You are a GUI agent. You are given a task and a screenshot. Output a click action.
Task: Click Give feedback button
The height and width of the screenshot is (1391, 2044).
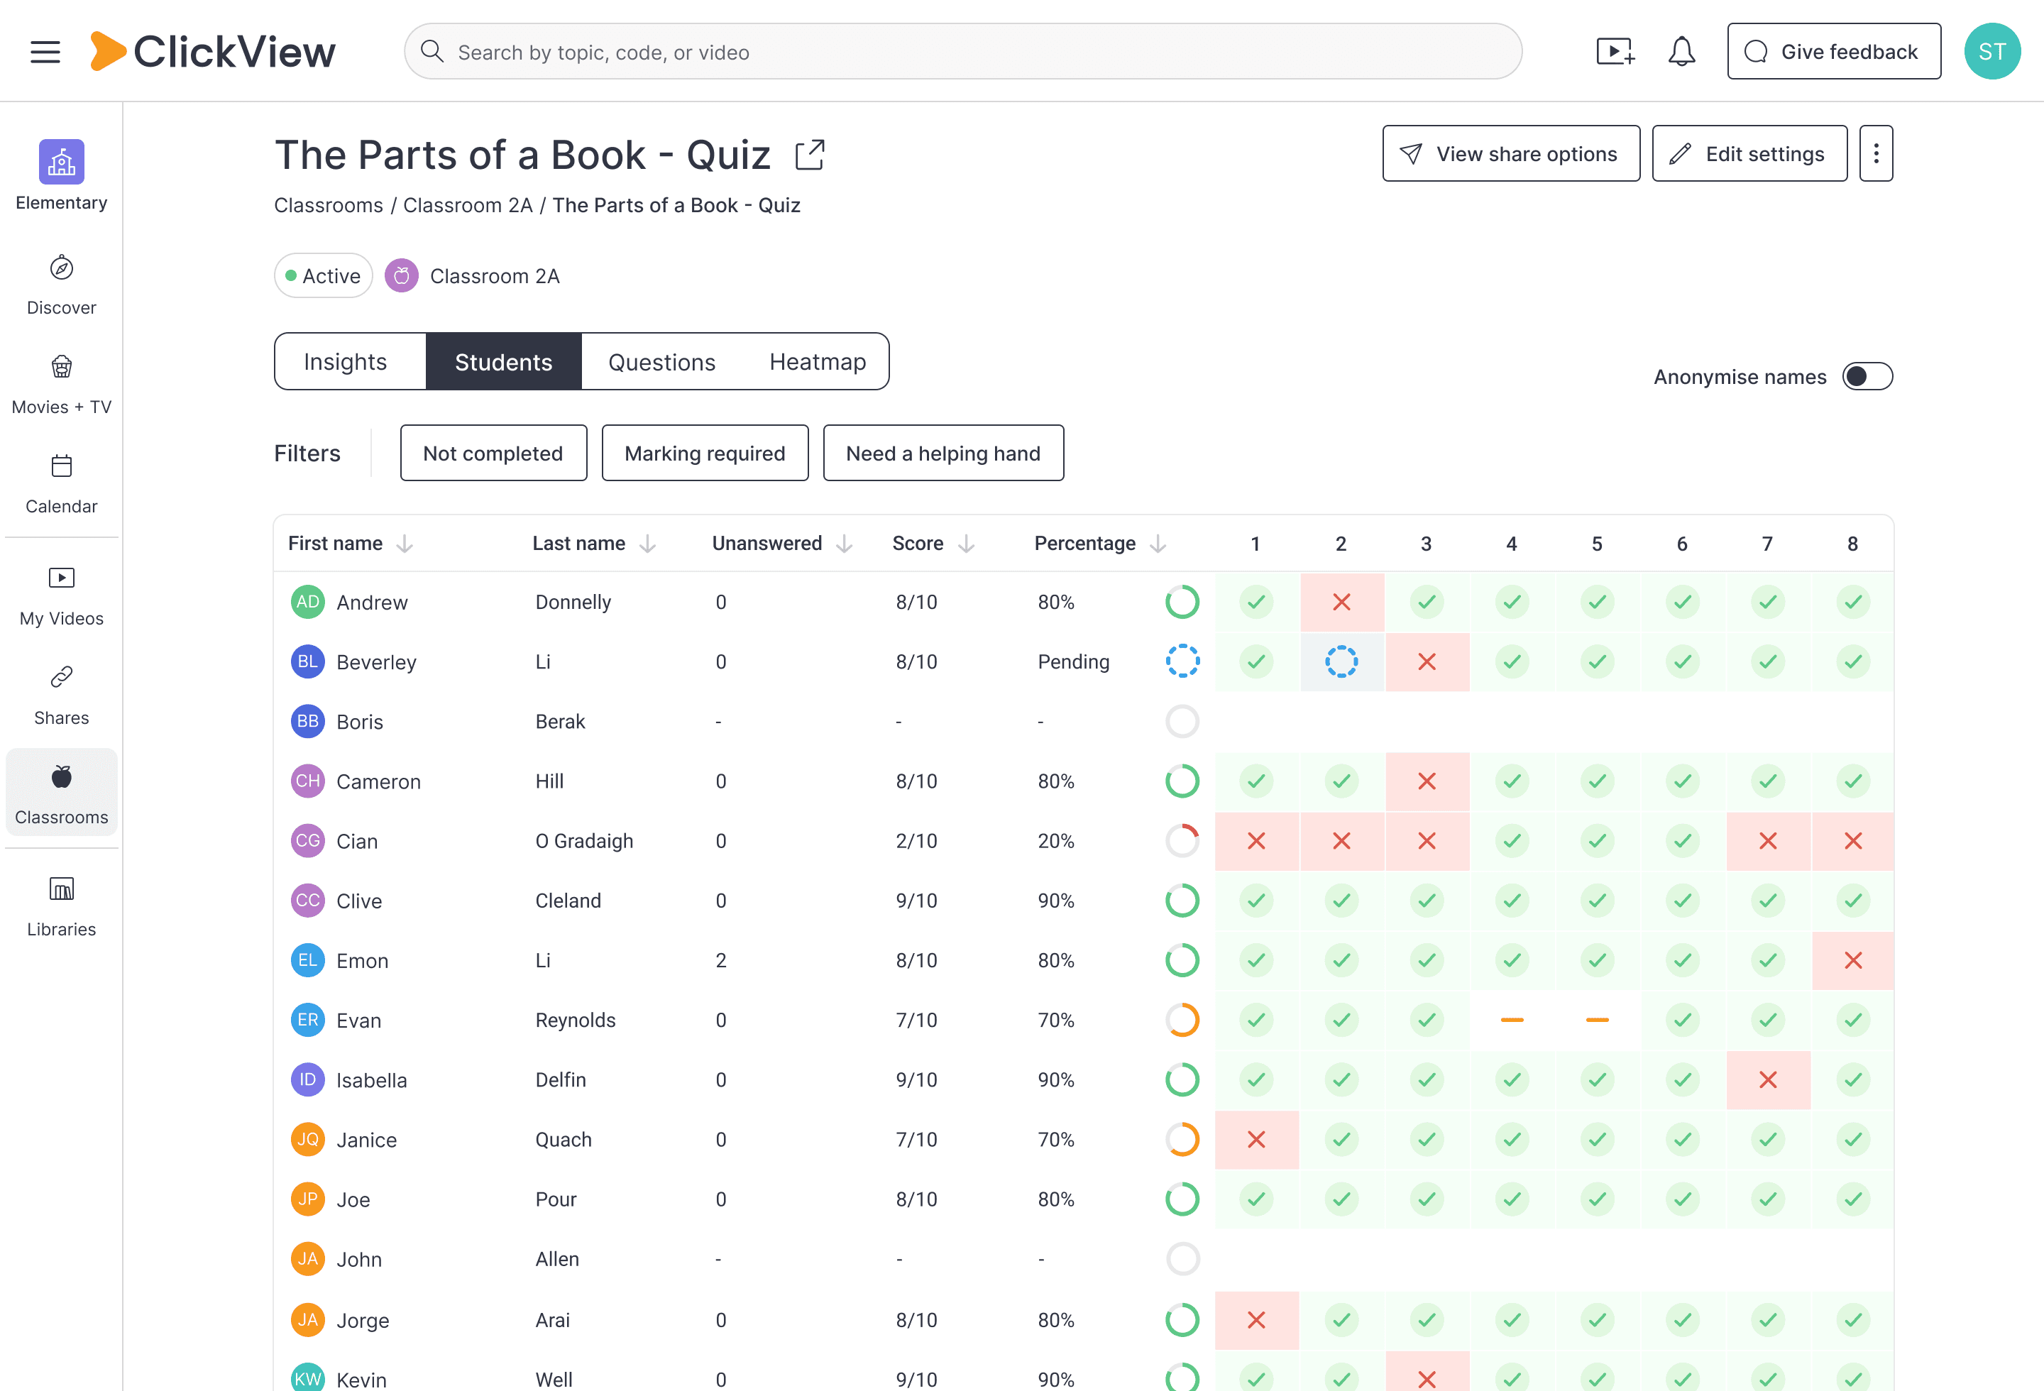tap(1833, 52)
